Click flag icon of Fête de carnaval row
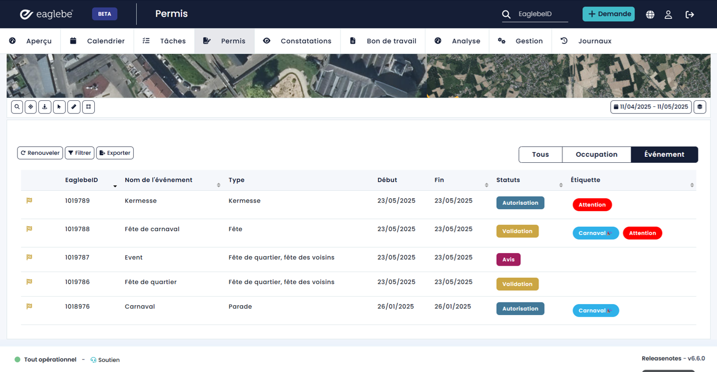Viewport: 717px width, 372px height. [x=29, y=229]
